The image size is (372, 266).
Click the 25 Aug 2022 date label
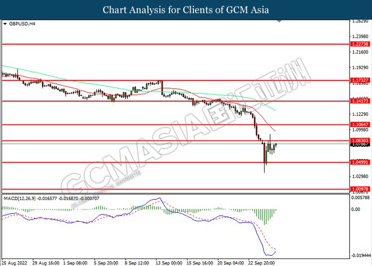point(14,263)
